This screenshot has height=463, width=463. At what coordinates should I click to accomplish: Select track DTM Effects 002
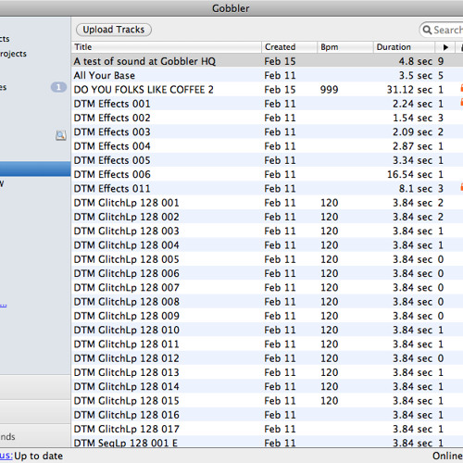tap(267, 118)
